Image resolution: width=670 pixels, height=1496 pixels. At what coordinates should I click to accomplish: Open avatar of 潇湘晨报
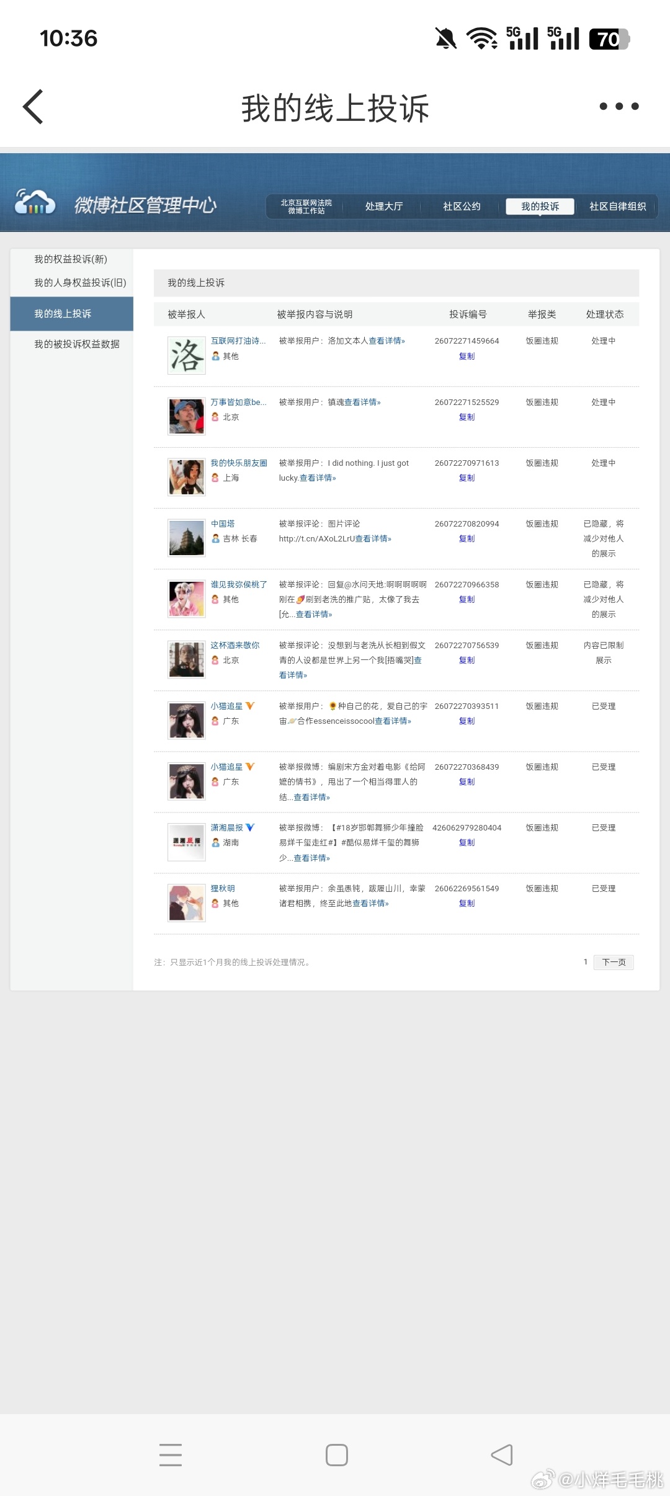[187, 842]
